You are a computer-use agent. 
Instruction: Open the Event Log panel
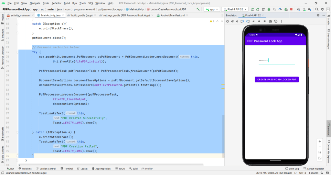pyautogui.click(x=292, y=169)
